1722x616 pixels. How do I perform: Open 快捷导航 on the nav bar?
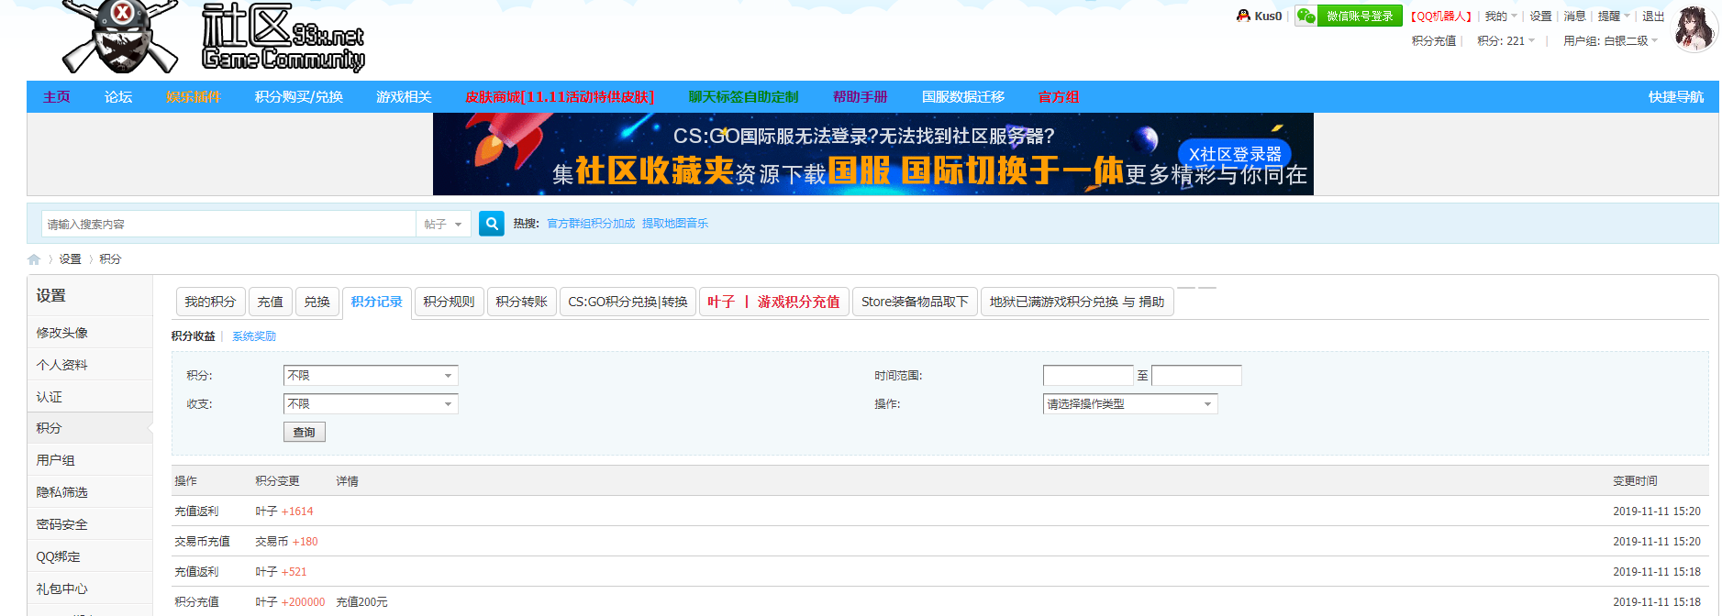coord(1676,97)
